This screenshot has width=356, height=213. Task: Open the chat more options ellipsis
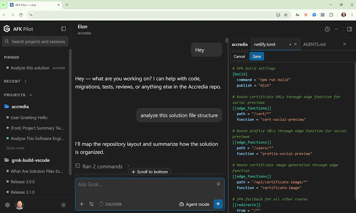point(336,29)
